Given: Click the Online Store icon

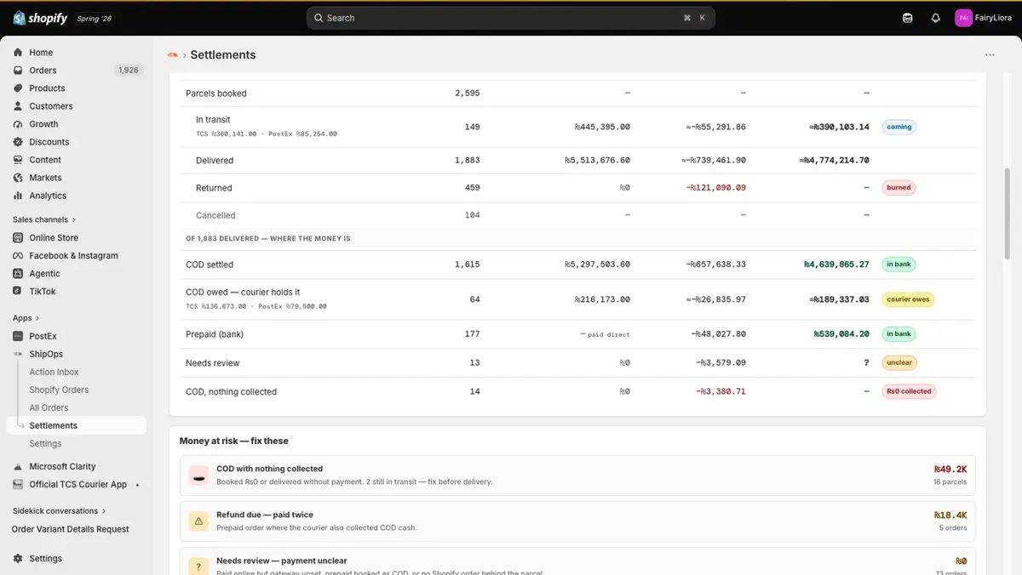Looking at the screenshot, I should click(18, 238).
